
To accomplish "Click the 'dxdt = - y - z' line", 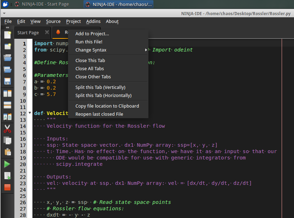I will point(68,215).
